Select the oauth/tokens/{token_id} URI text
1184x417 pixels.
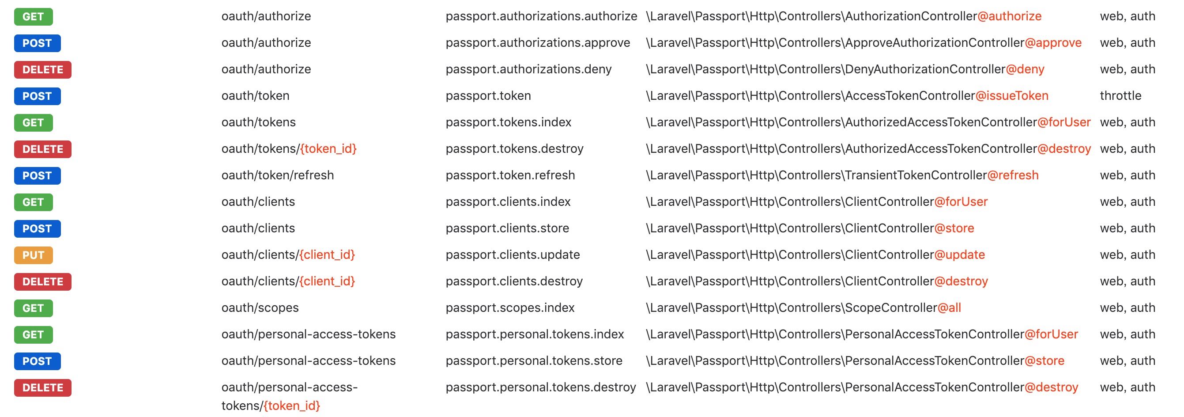pos(289,148)
